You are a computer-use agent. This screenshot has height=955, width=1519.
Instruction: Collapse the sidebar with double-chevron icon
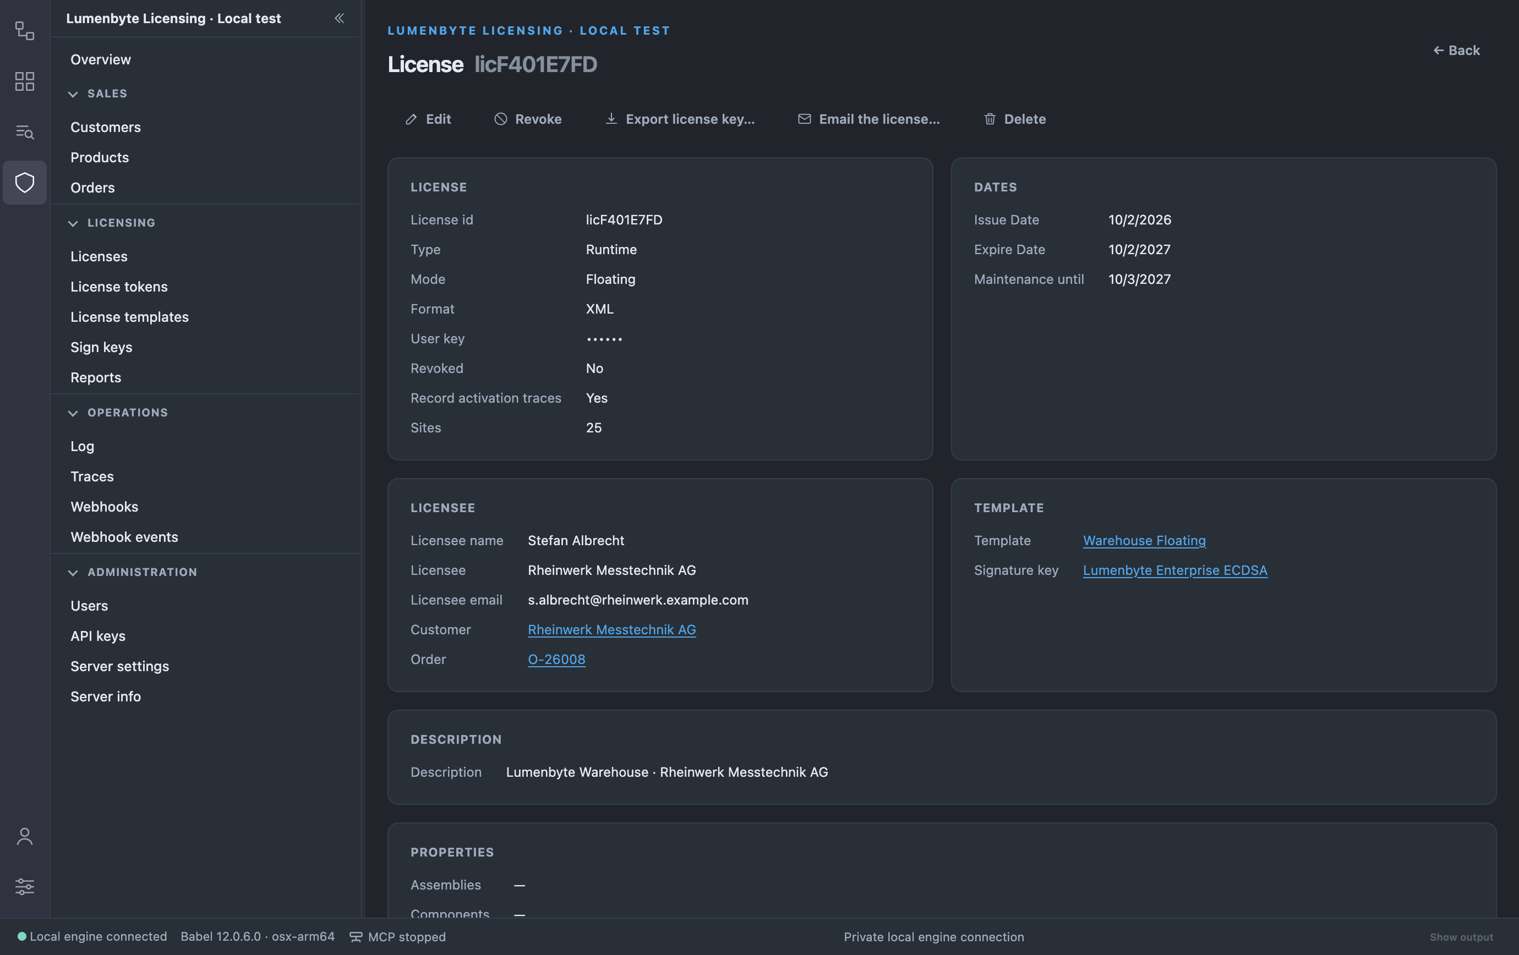pyautogui.click(x=340, y=18)
